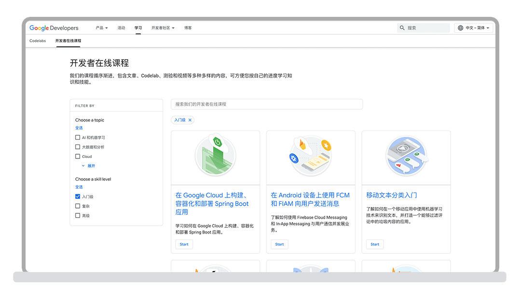Open the Spring Boot course illustration

215,156
